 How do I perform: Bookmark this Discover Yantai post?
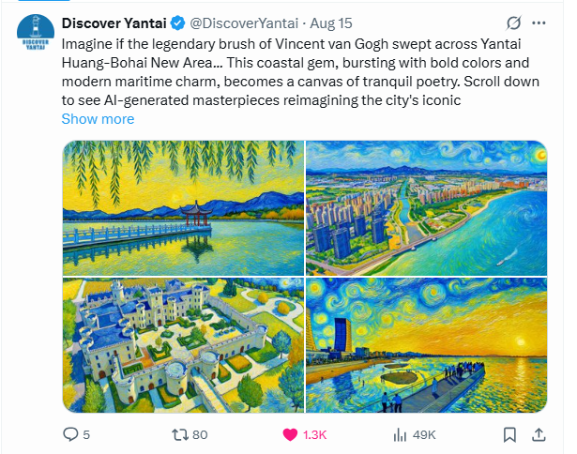(509, 434)
